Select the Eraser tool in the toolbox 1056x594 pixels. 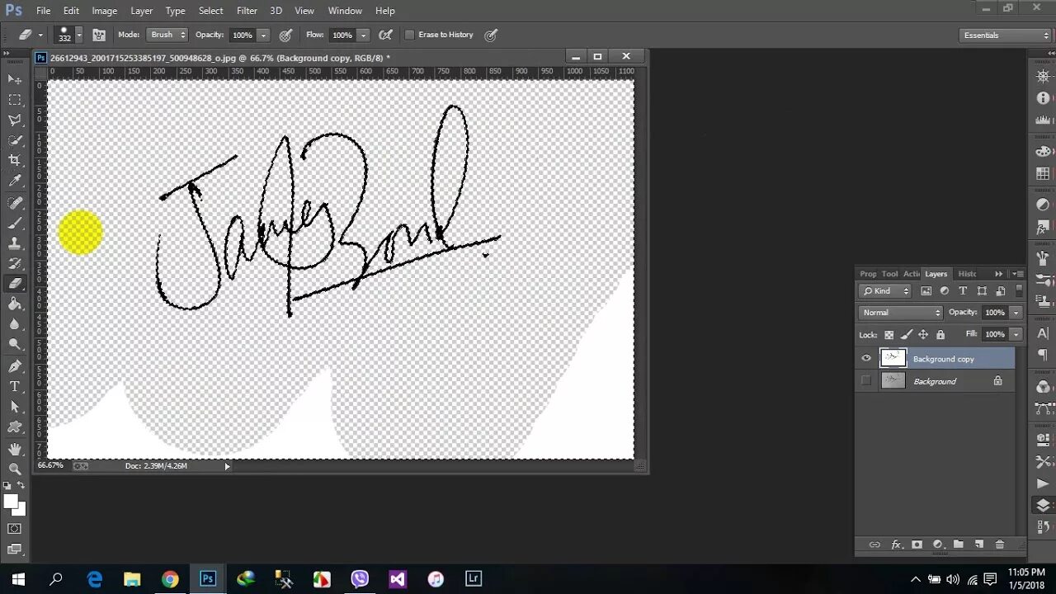pyautogui.click(x=15, y=284)
